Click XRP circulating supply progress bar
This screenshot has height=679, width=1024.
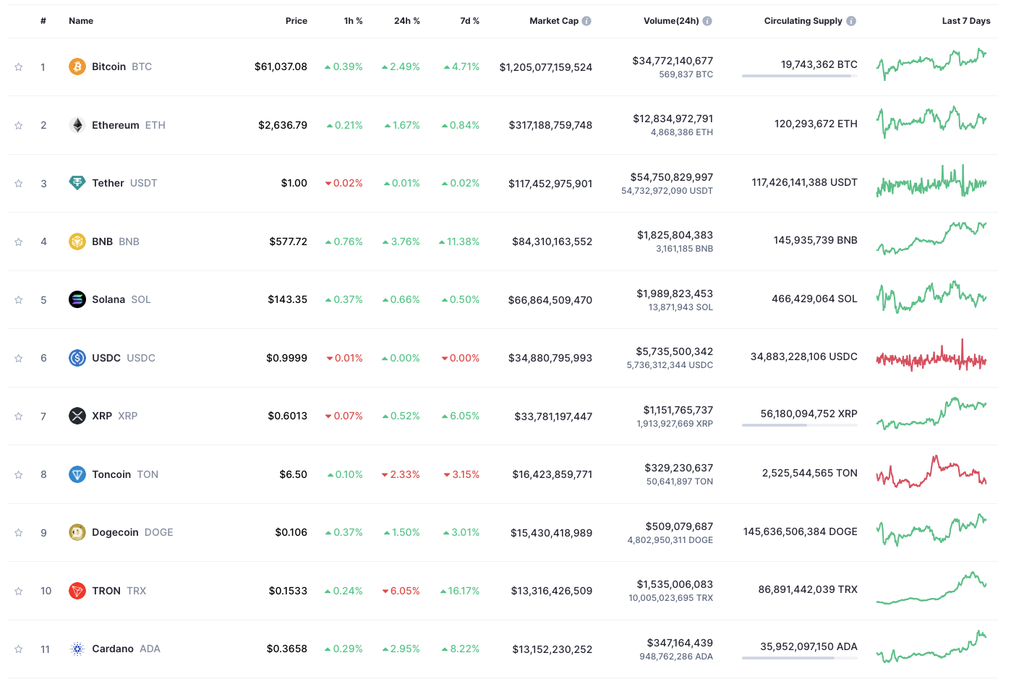(800, 425)
